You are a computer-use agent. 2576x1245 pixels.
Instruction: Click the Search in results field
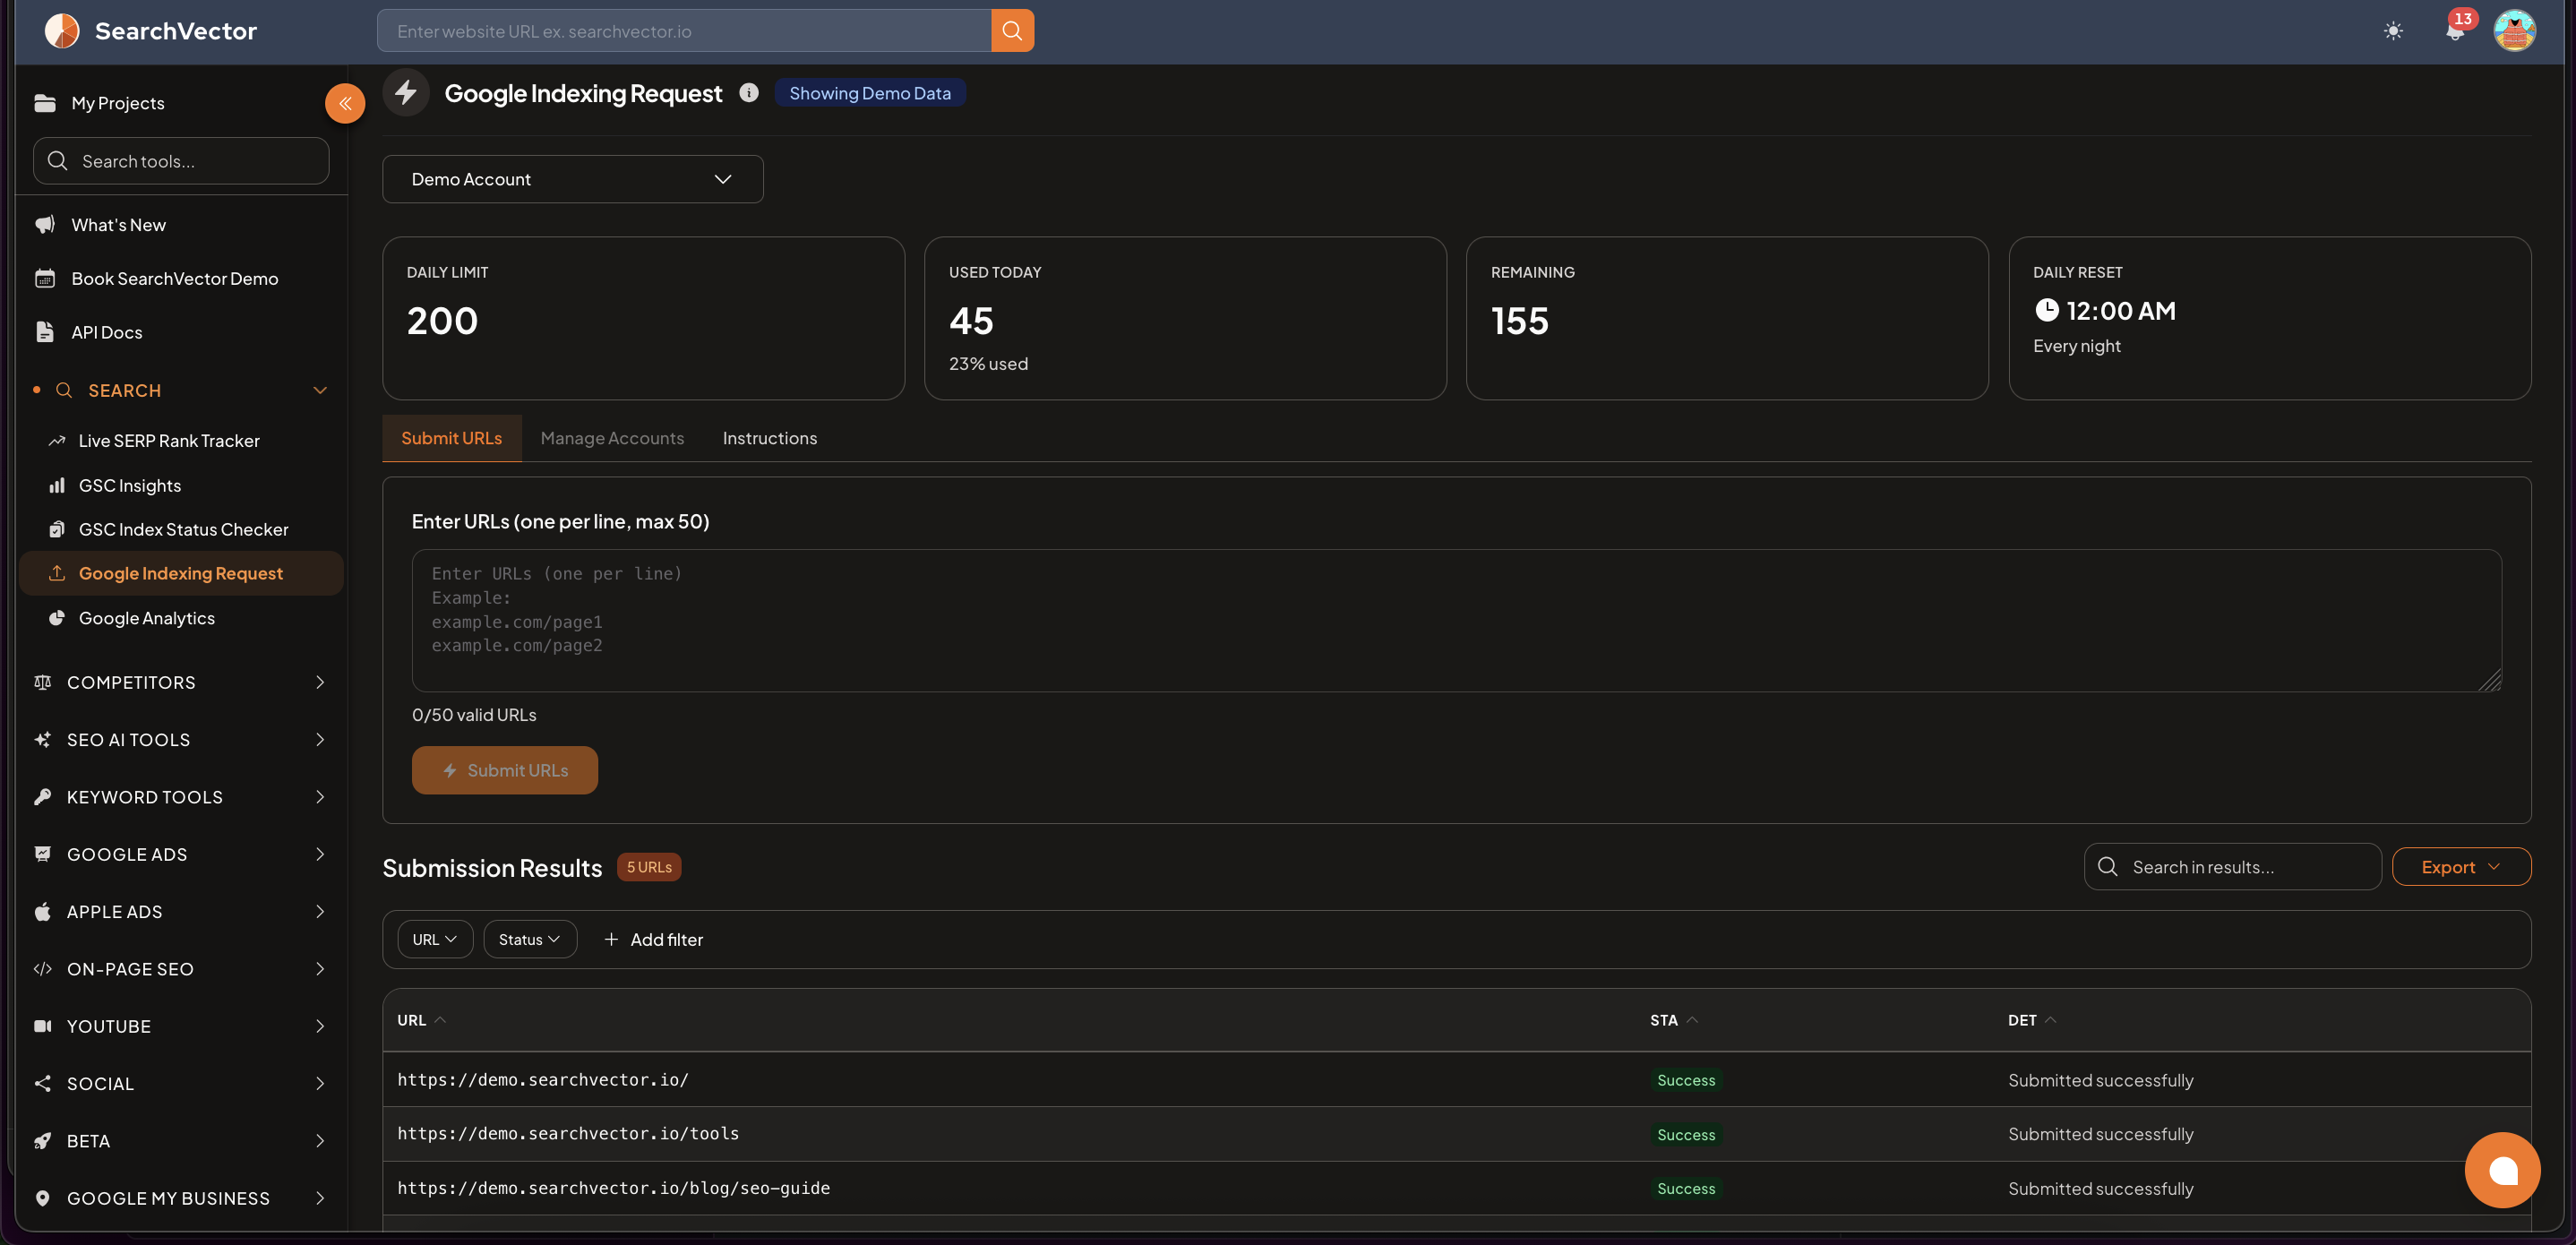(x=2232, y=867)
